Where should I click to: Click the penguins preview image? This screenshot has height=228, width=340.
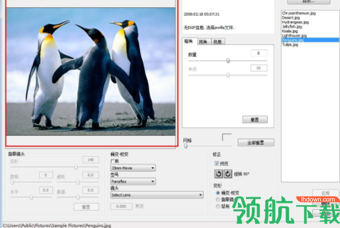coord(91,72)
